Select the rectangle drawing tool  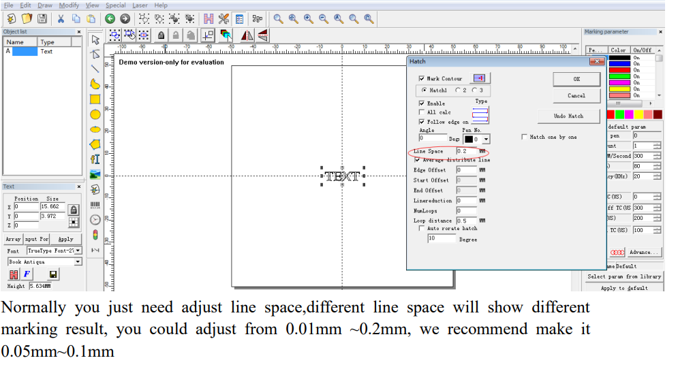tap(95, 99)
